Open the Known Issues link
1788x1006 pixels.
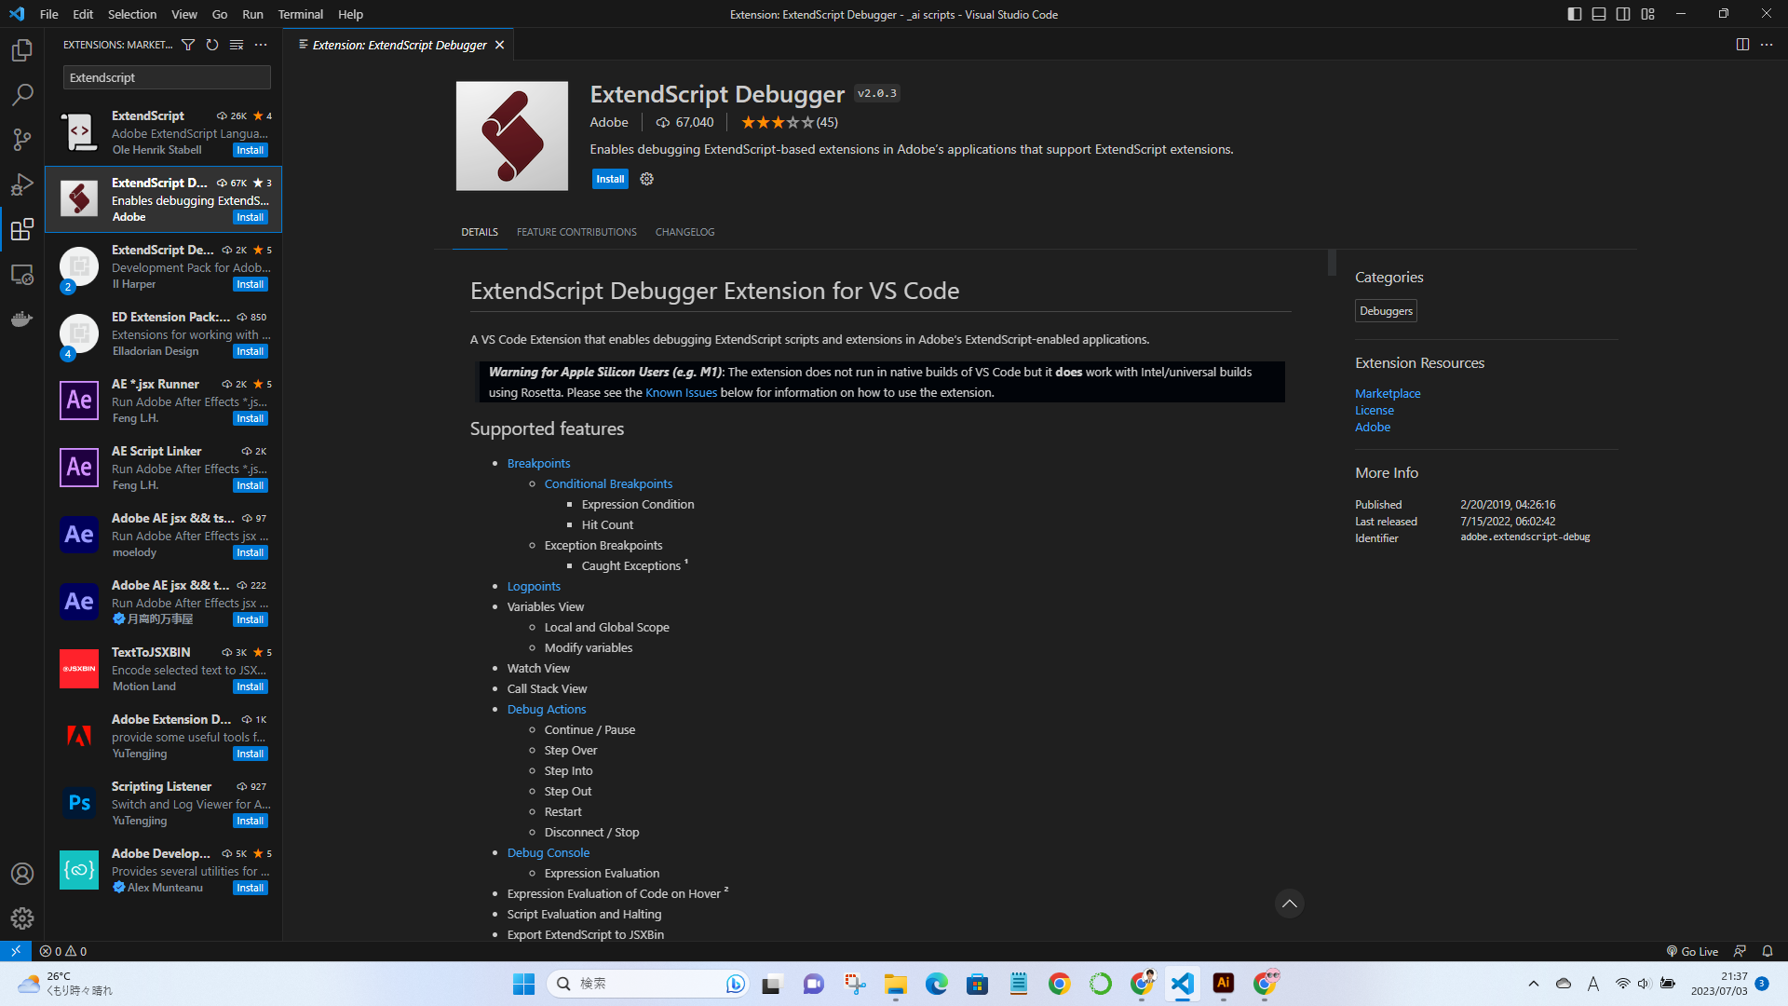(681, 392)
